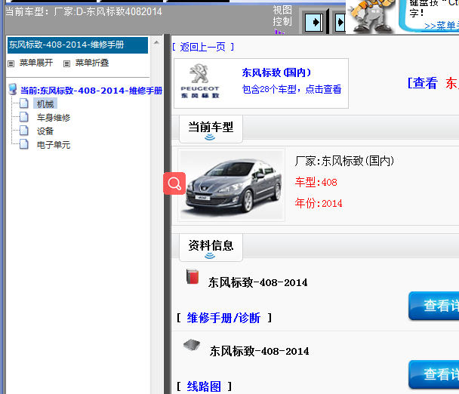459x394 pixels.
Task: Click page icon next to 电子单元
Action: coord(24,144)
